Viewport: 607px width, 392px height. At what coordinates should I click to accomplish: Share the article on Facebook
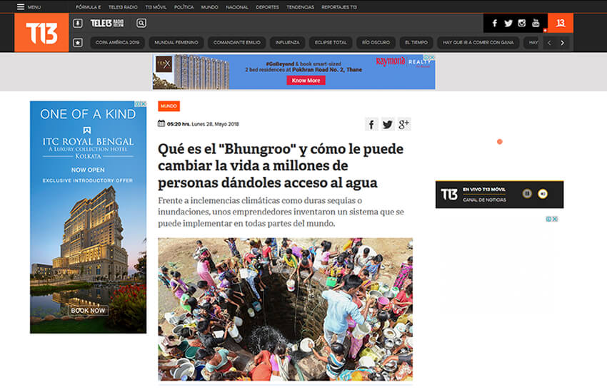pyautogui.click(x=371, y=124)
